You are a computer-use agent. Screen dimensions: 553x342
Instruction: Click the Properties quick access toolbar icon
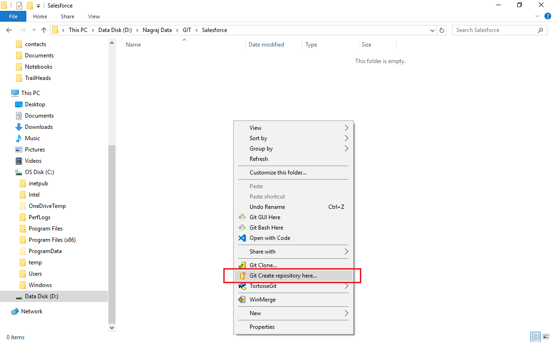tap(19, 6)
